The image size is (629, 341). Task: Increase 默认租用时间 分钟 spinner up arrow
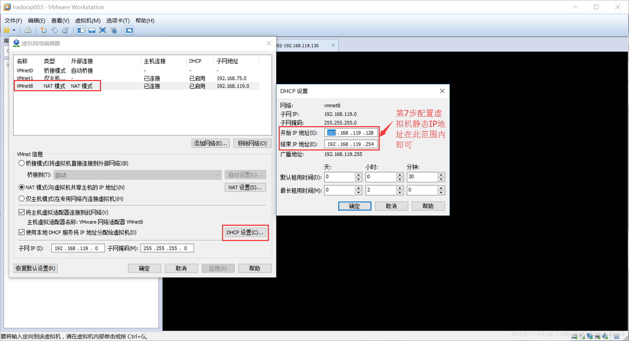(441, 175)
